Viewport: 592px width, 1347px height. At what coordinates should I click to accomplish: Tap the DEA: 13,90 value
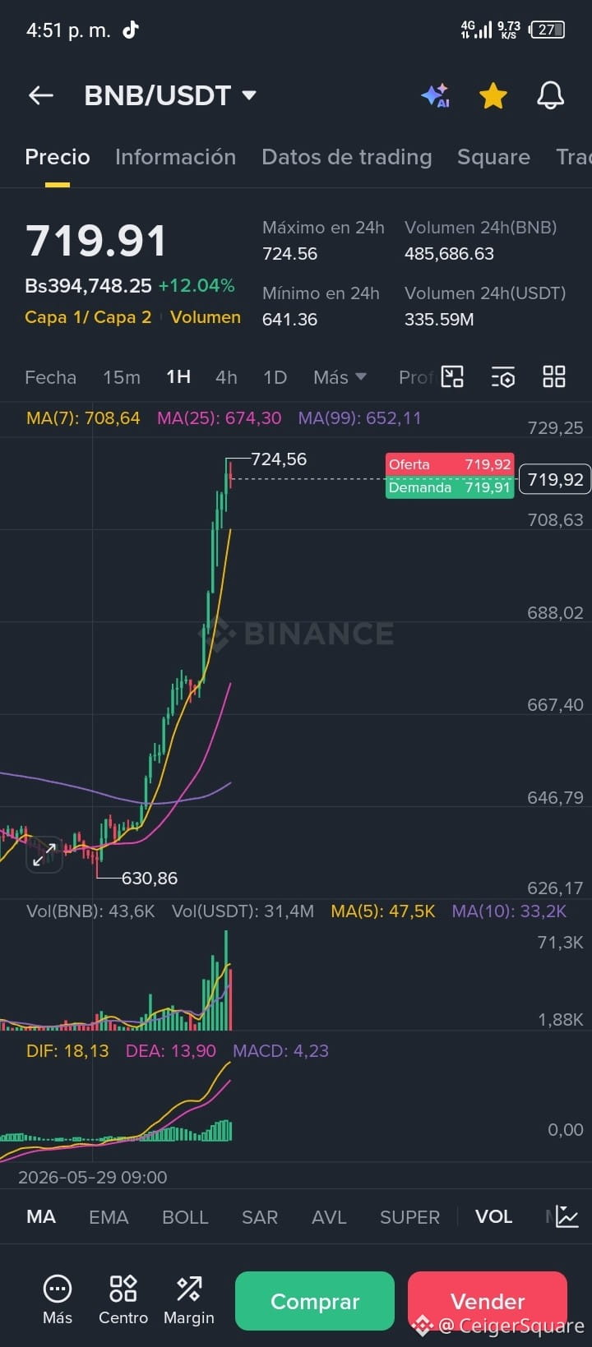pyautogui.click(x=171, y=1051)
